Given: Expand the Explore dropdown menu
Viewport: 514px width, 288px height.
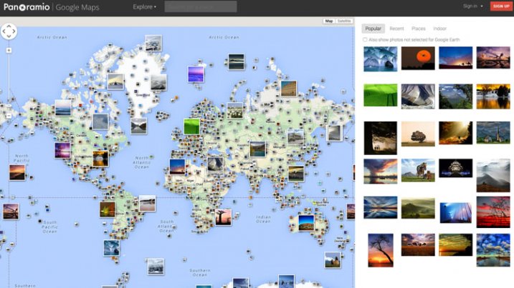Looking at the screenshot, I should (x=144, y=6).
